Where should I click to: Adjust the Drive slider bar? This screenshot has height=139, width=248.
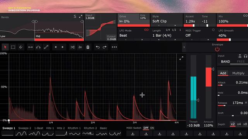point(134,25)
